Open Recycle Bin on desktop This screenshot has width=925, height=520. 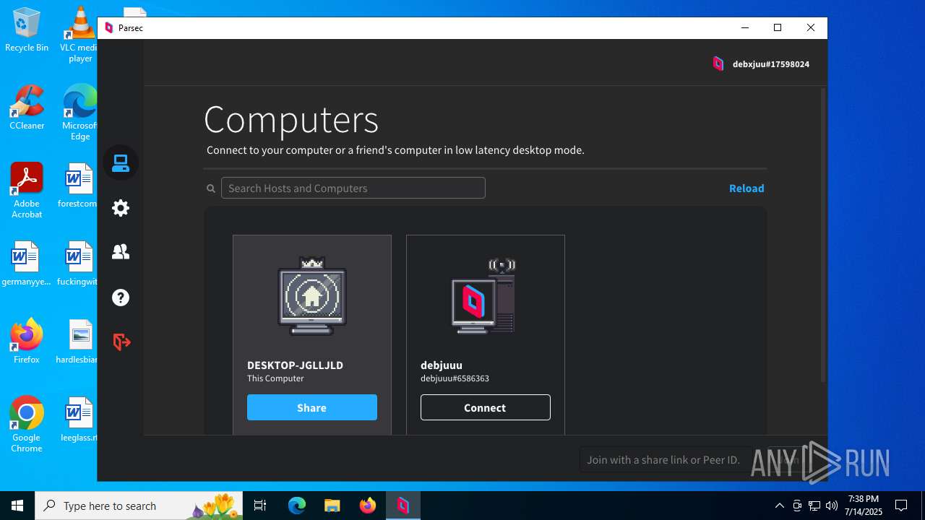pos(27,30)
